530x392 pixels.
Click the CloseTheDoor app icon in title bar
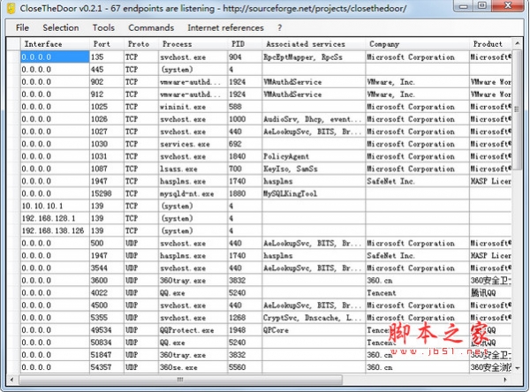point(11,9)
